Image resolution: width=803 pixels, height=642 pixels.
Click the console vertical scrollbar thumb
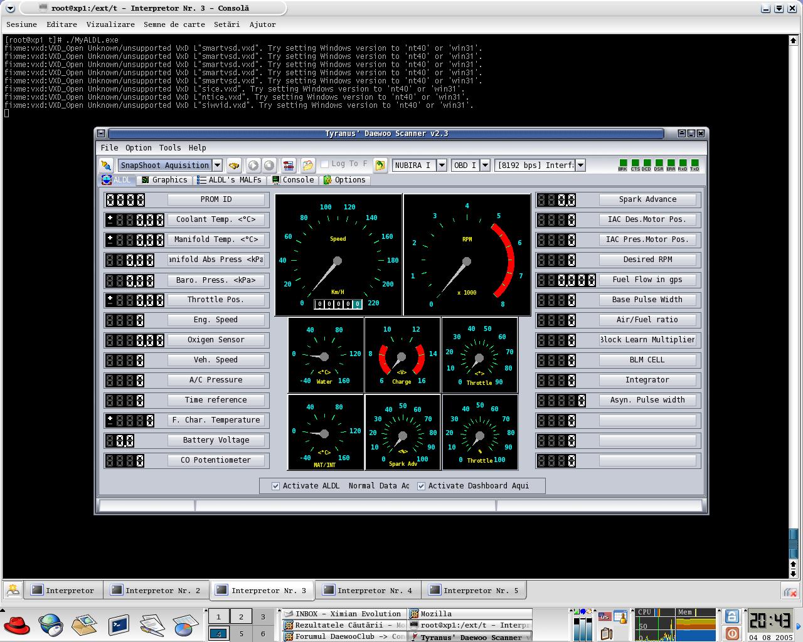(793, 543)
